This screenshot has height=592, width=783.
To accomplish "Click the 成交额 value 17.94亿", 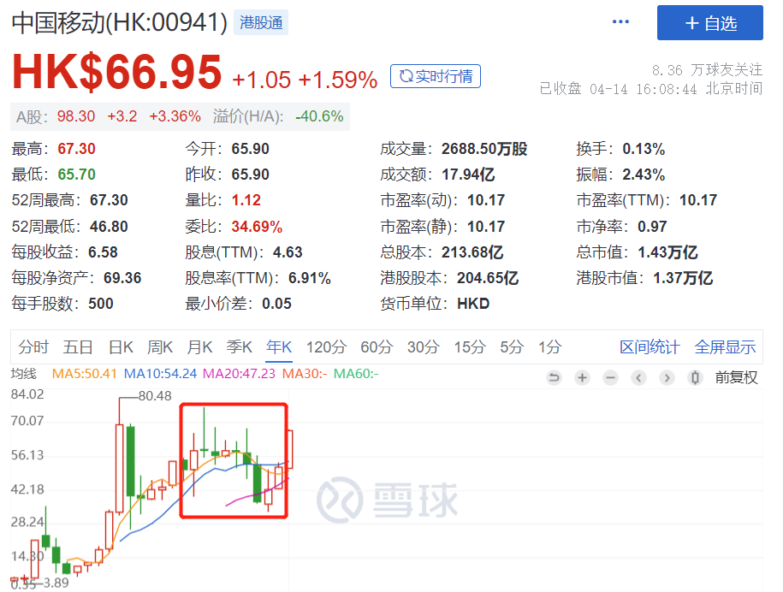I will pyautogui.click(x=468, y=175).
